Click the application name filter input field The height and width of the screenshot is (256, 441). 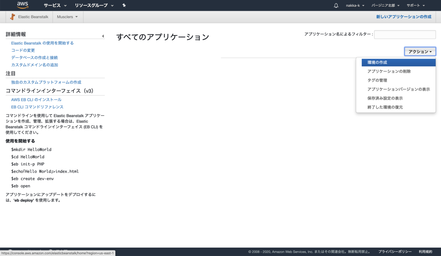(x=405, y=34)
